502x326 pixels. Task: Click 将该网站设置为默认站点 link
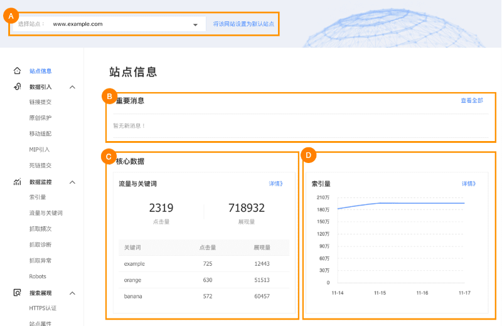click(x=243, y=24)
